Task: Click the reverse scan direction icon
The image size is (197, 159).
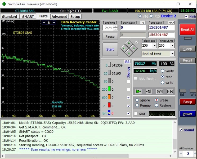Action: coord(149,91)
